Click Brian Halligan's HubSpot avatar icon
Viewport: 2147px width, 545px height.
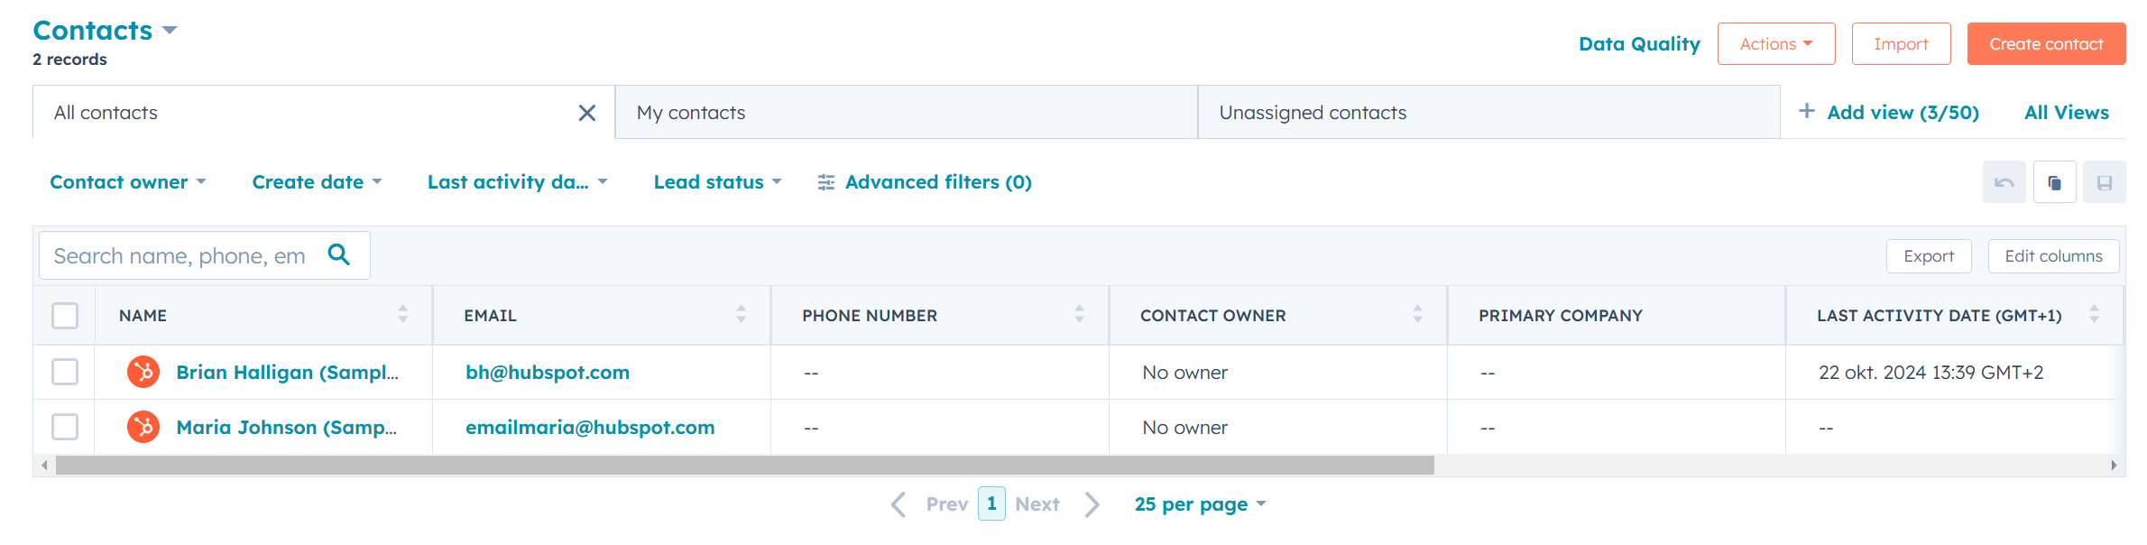tap(143, 372)
